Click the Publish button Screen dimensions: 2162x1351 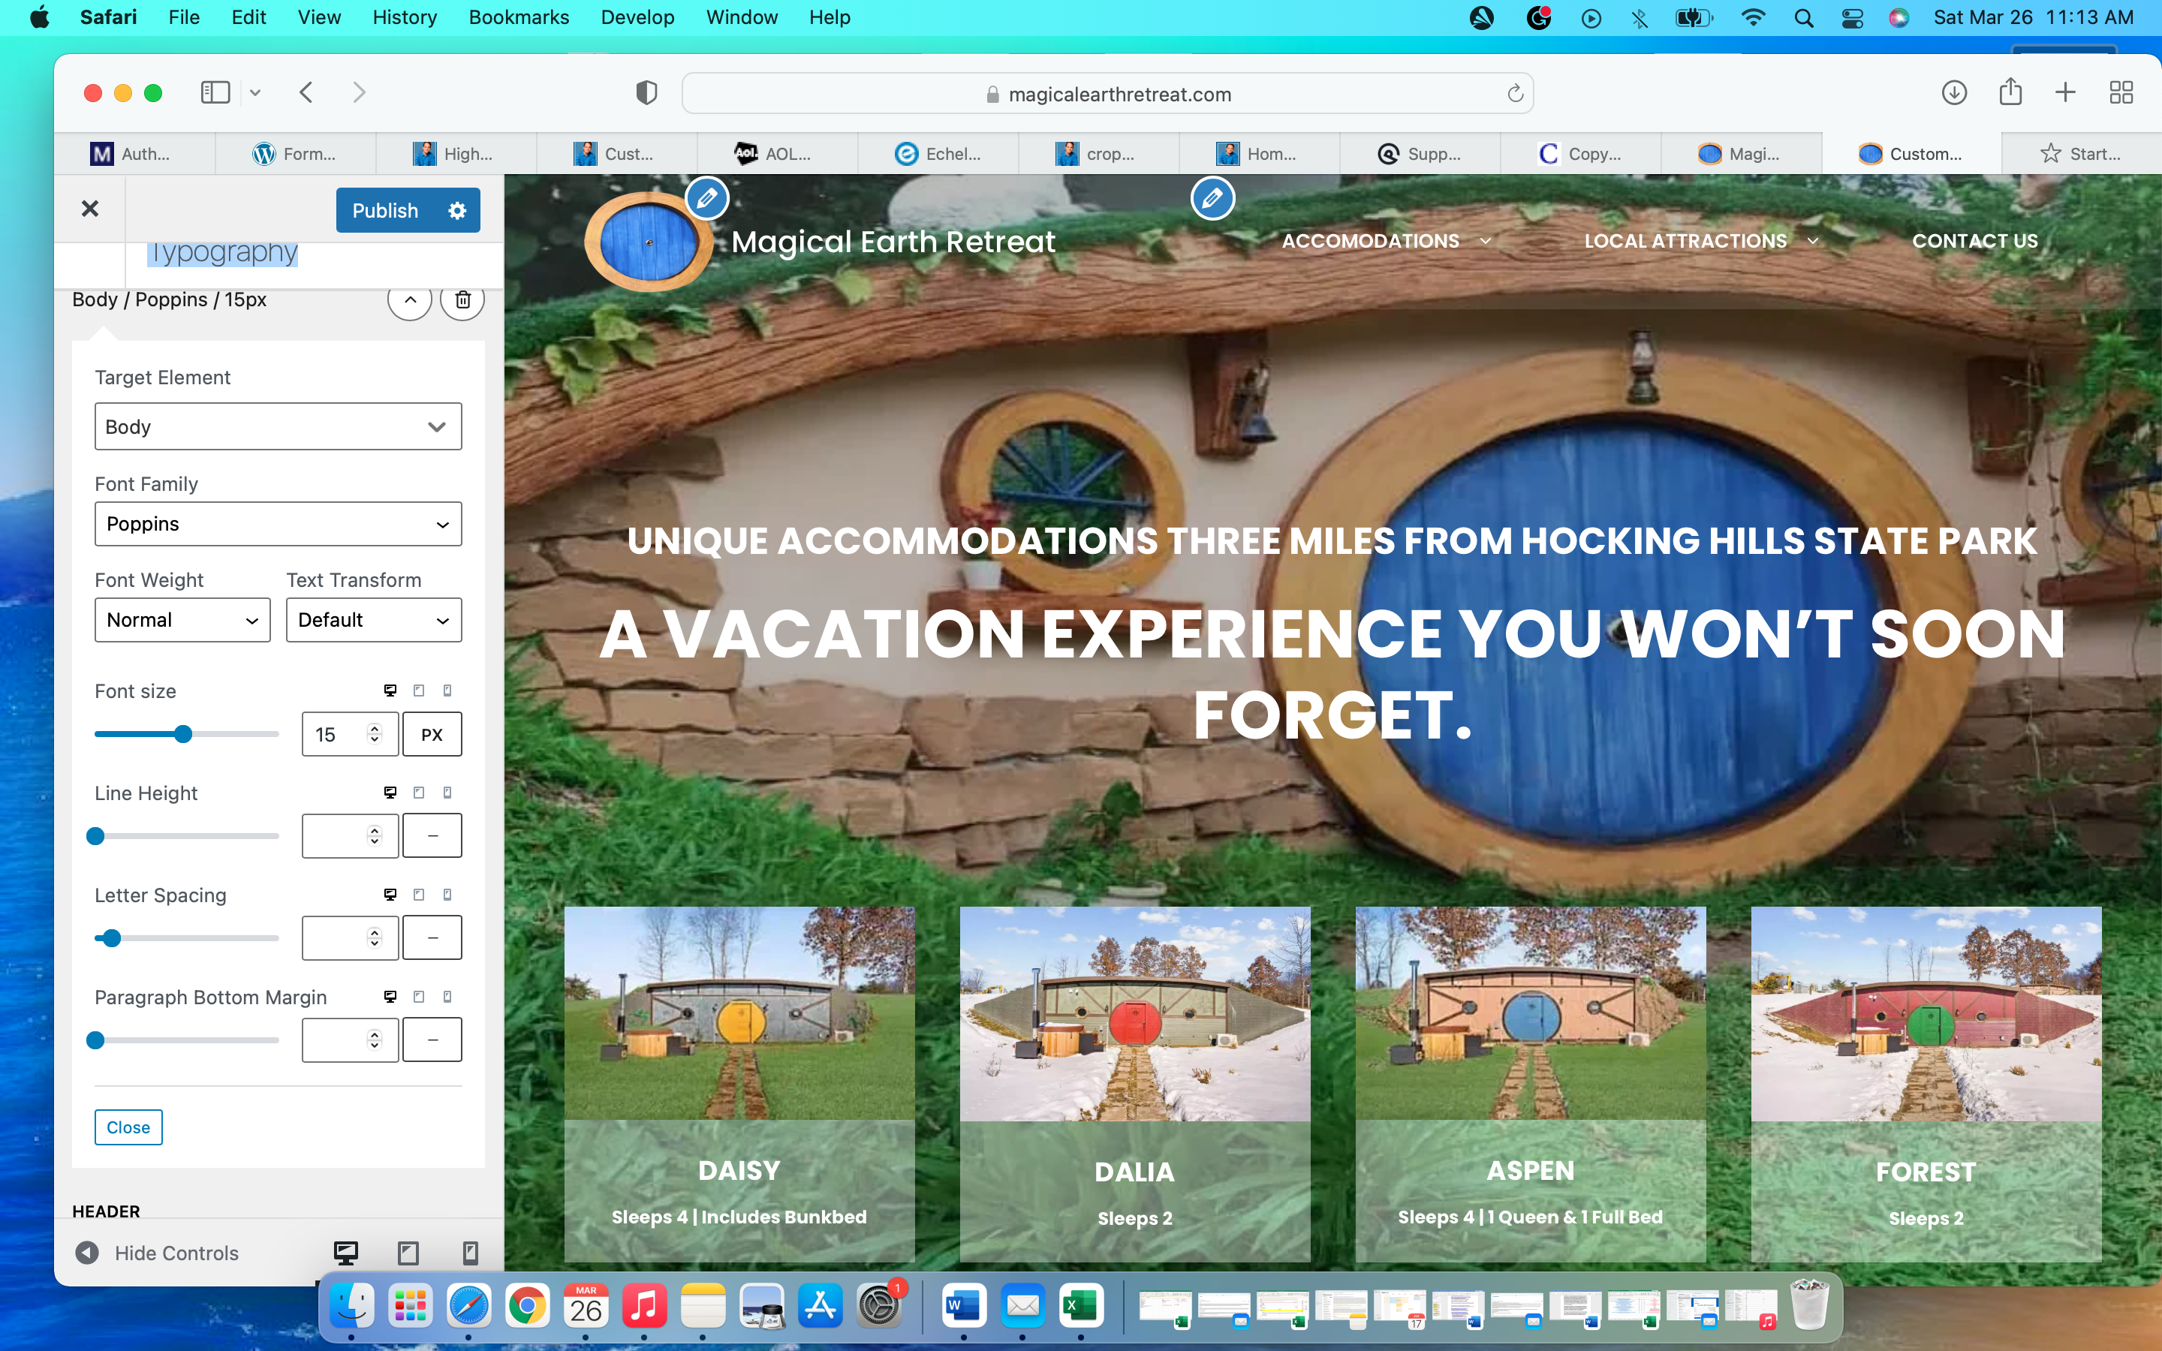point(385,210)
